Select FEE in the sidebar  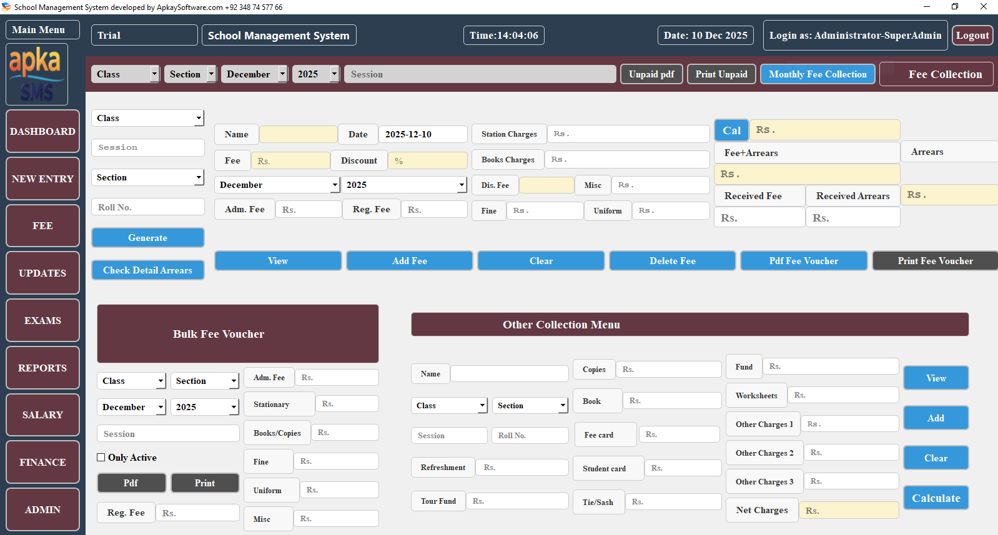point(42,225)
